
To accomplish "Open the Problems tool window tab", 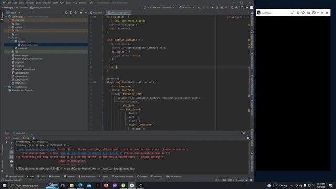I will tap(55, 176).
